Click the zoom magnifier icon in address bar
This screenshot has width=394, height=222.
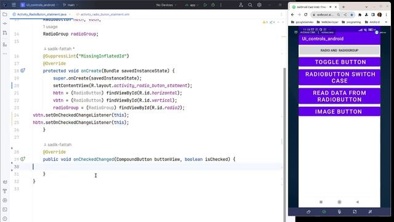339,15
